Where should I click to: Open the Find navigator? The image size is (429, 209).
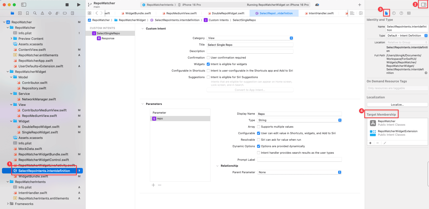[x=35, y=13]
